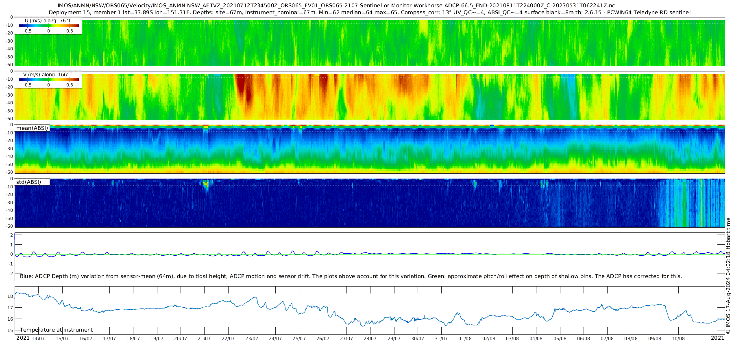Click the blue ADCP depth description caption
732x345 pixels.
pos(351,276)
